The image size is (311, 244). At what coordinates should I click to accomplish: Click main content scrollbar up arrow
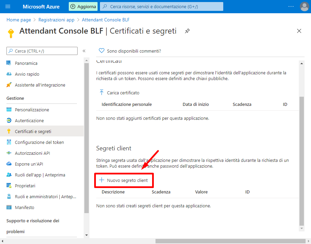pyautogui.click(x=302, y=63)
